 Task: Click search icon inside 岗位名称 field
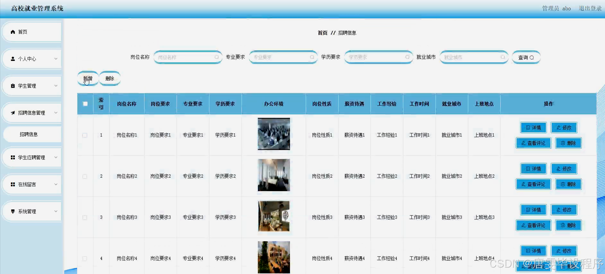(x=217, y=57)
